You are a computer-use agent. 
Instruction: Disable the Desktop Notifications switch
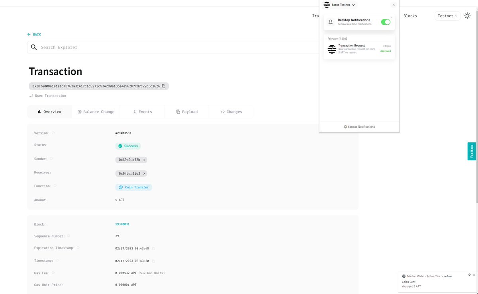tap(386, 22)
